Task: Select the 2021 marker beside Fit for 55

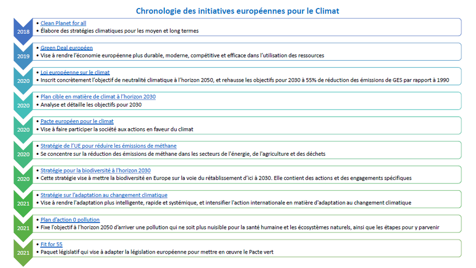Action: 23,252
